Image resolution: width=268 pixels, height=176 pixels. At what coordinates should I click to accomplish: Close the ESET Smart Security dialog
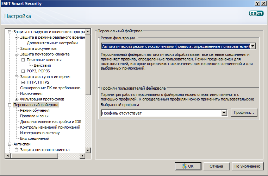click(264, 4)
